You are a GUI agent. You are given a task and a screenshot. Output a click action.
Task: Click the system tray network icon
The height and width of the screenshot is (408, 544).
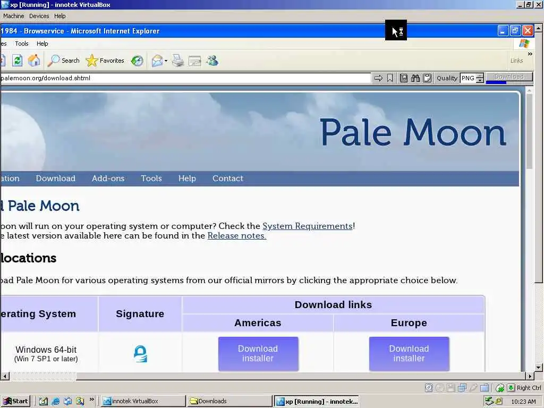point(489,402)
